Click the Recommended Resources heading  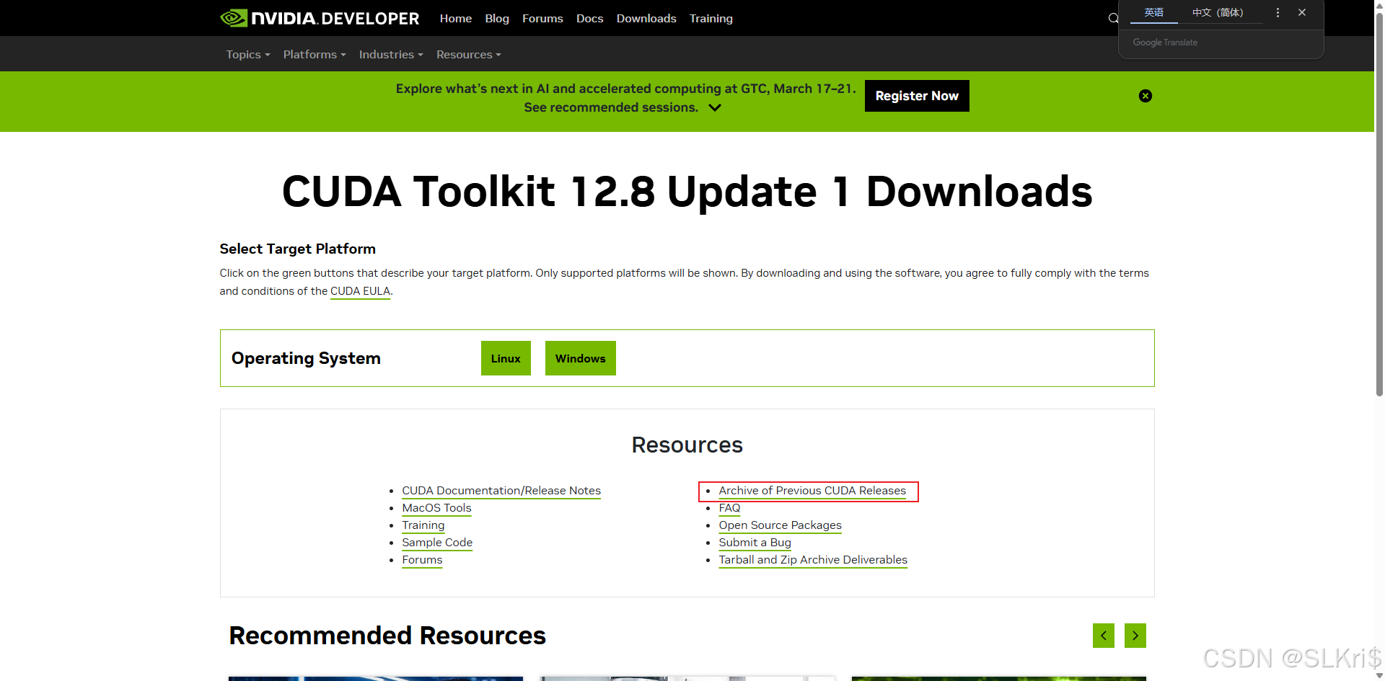pos(387,636)
